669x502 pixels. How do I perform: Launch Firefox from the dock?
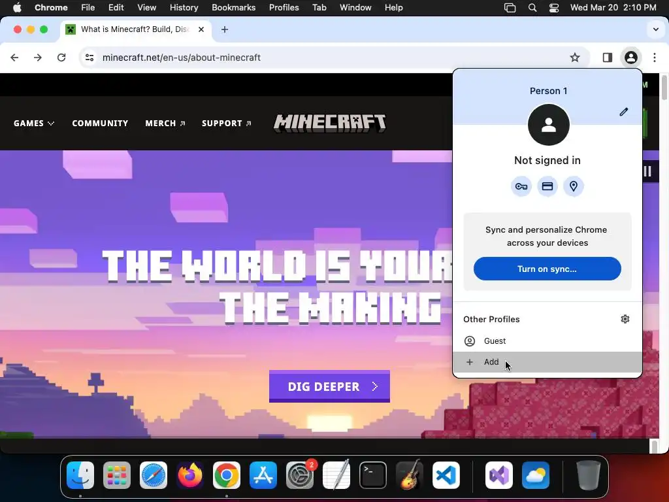[x=190, y=475]
